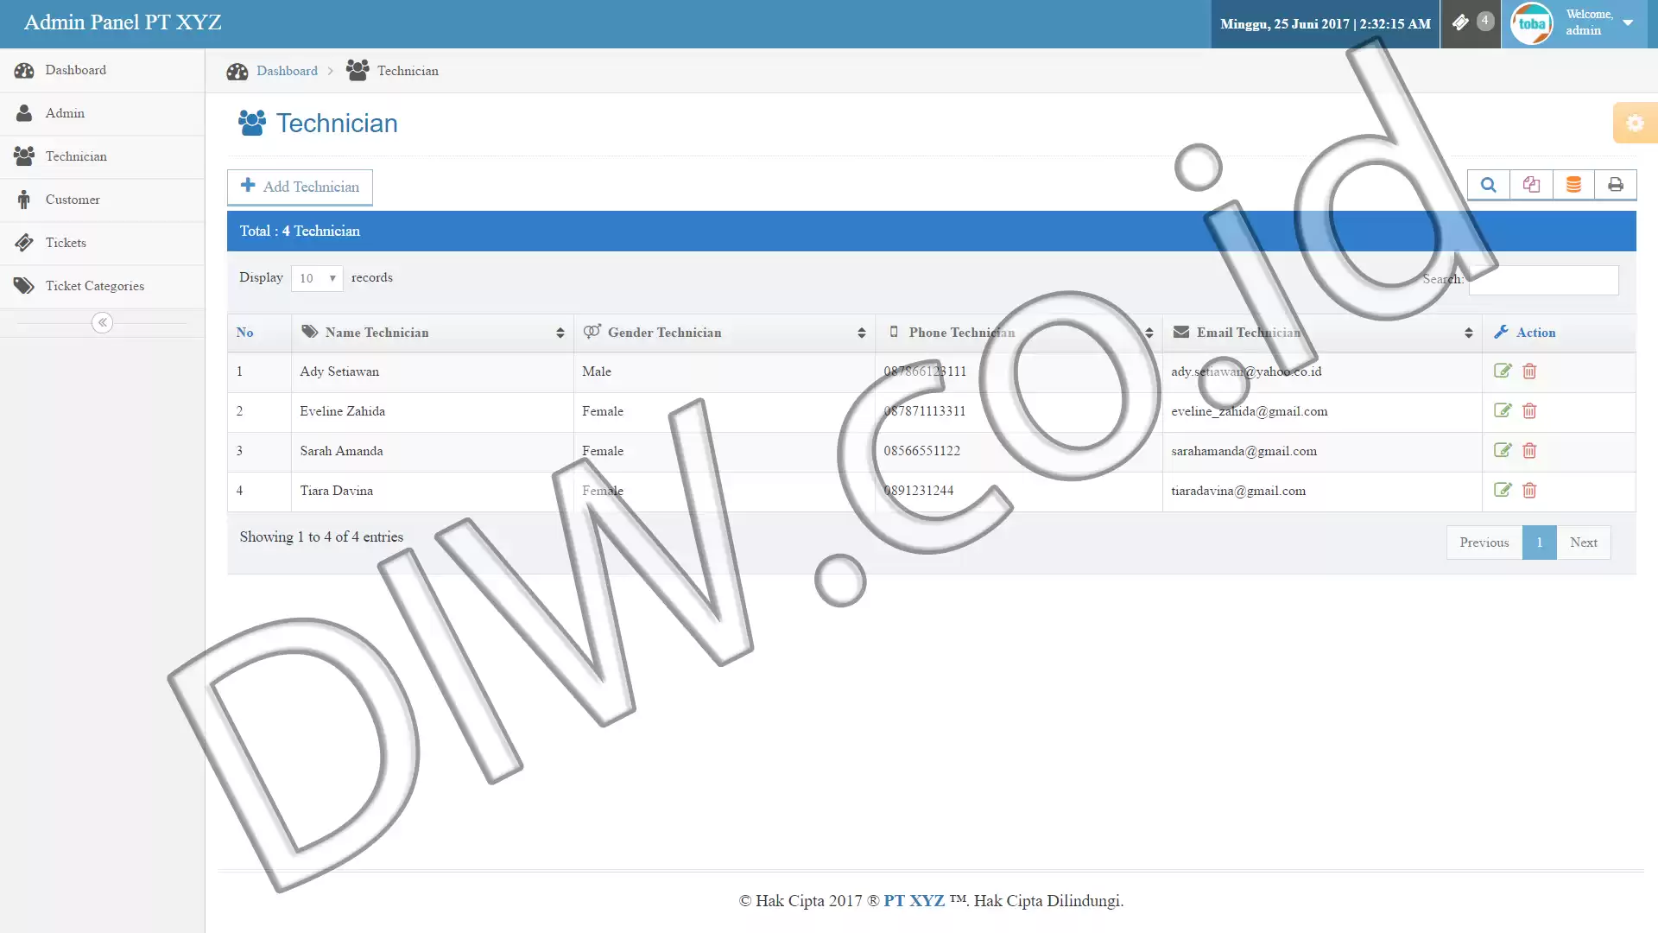This screenshot has height=933, width=1658.
Task: Delete technician Ady Setiawan
Action: point(1529,371)
